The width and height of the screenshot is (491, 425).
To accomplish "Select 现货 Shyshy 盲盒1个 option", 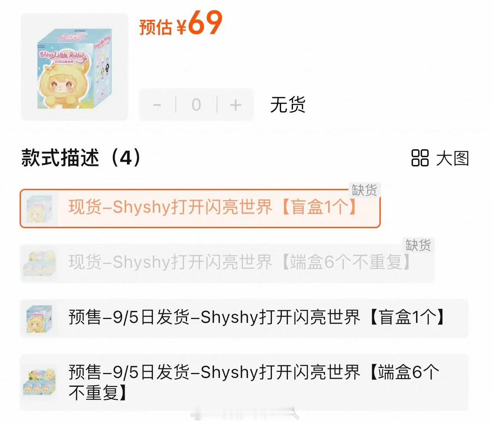I will (200, 208).
